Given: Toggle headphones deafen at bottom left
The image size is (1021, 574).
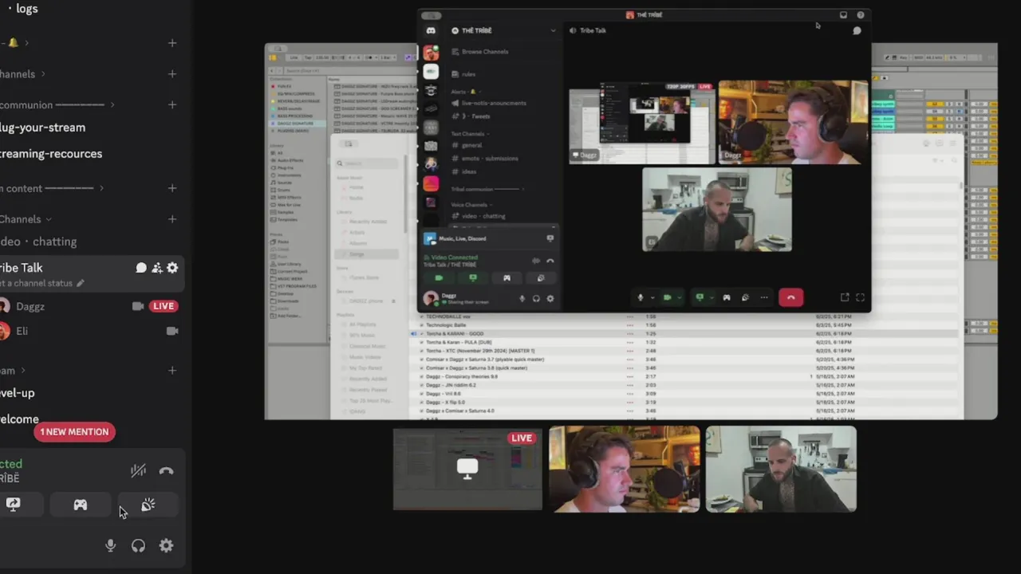Looking at the screenshot, I should pos(138,546).
